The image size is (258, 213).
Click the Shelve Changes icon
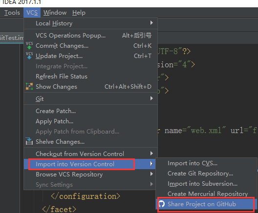click(x=29, y=141)
